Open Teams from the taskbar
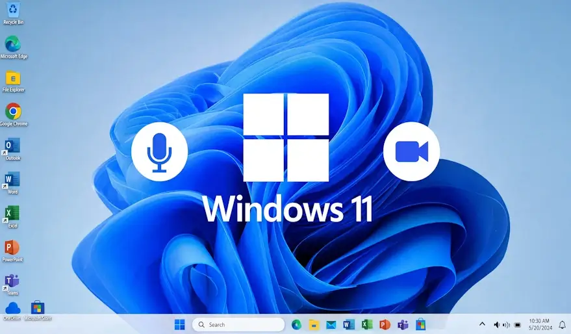 [x=403, y=324]
